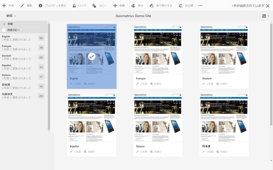Click the 日本語 card title
The height and width of the screenshot is (170, 273).
[x=206, y=146]
